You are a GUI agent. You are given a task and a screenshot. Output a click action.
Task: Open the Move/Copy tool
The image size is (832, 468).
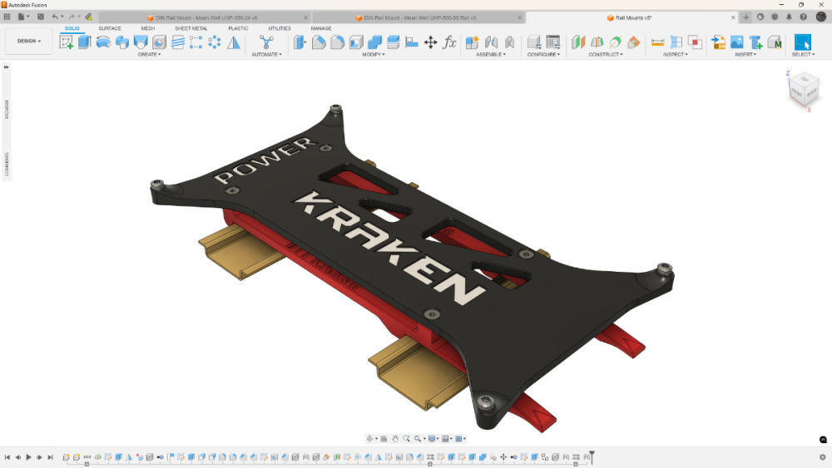click(x=431, y=42)
